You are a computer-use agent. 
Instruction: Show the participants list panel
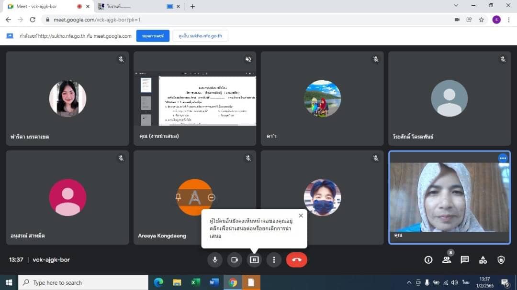pyautogui.click(x=446, y=260)
